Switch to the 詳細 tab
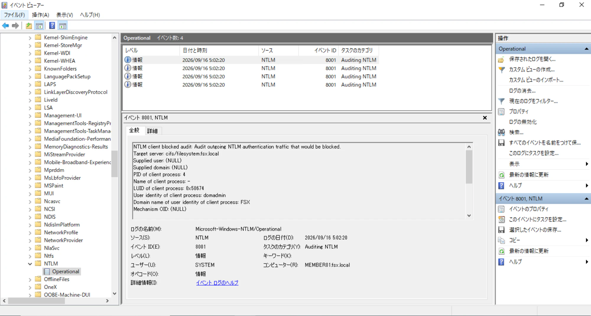This screenshot has width=591, height=316. coord(152,131)
